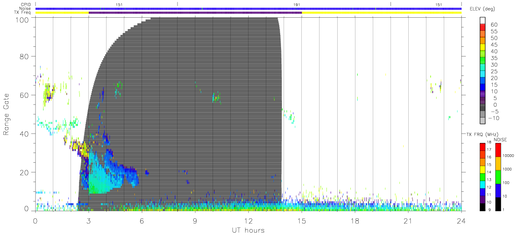Click x-axis tick label 12

[x=249, y=220]
